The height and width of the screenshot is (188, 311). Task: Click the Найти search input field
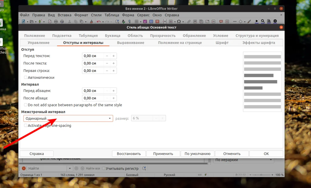tap(47, 168)
